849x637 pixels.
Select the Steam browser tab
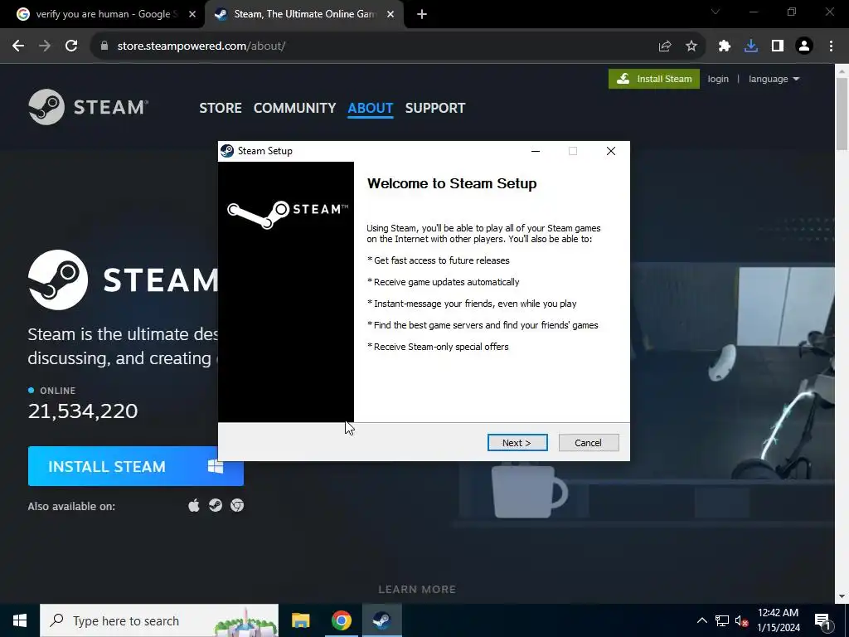304,14
